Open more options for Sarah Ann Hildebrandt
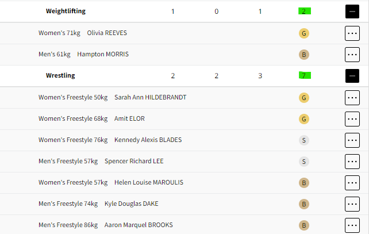369x234 pixels. pos(352,98)
